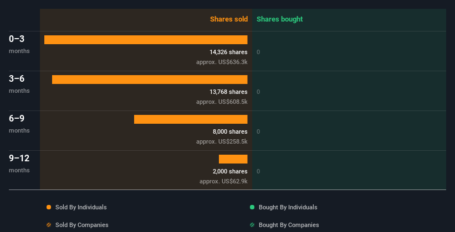This screenshot has height=232, width=455.
Task: Click the approx. US$62.9k value
Action: tap(223, 181)
